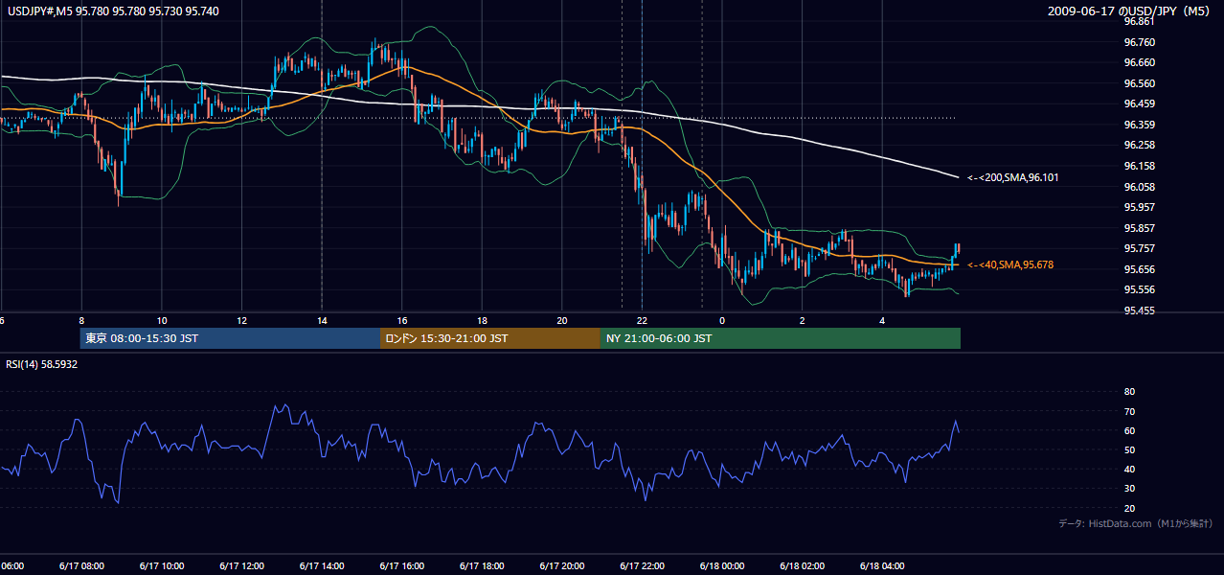Click the 2009-06-17 USD/JPY (M5) chart title
Image resolution: width=1224 pixels, height=575 pixels.
(x=1130, y=11)
